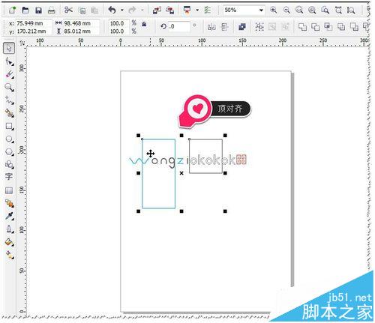Click the Export icon
Screen dimensions: 375x323
coord(170,10)
